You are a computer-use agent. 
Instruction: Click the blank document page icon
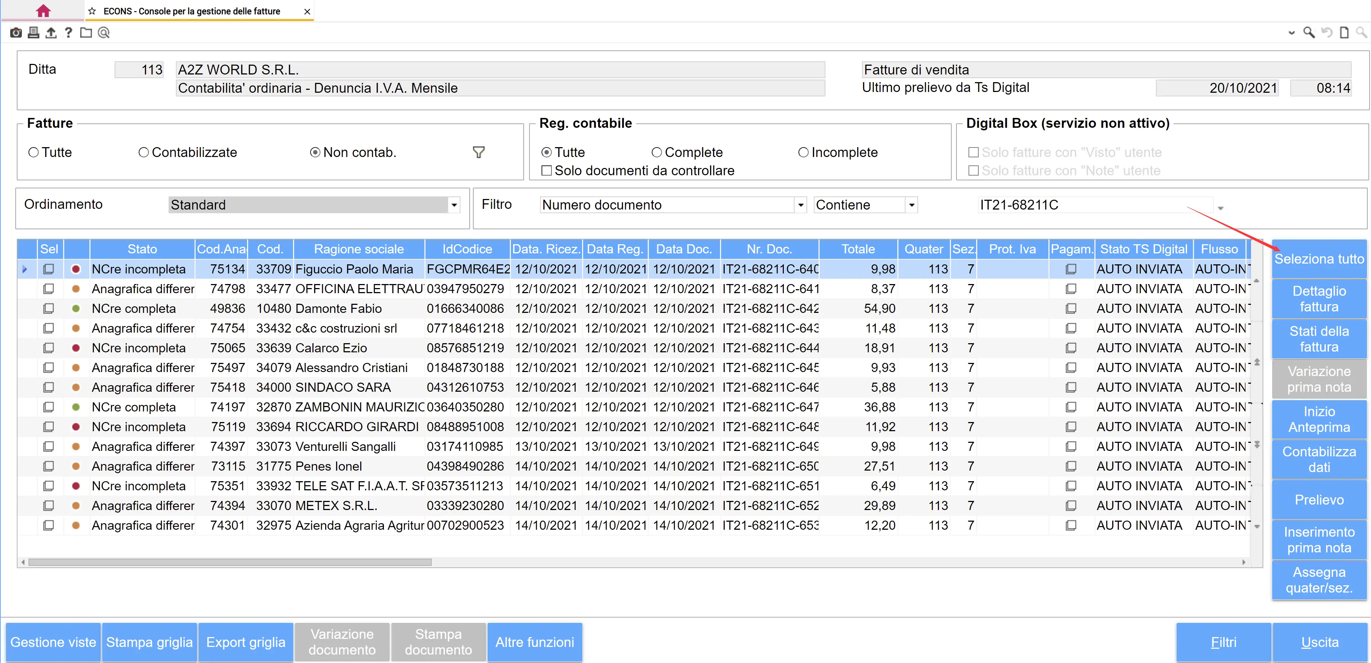[1344, 33]
